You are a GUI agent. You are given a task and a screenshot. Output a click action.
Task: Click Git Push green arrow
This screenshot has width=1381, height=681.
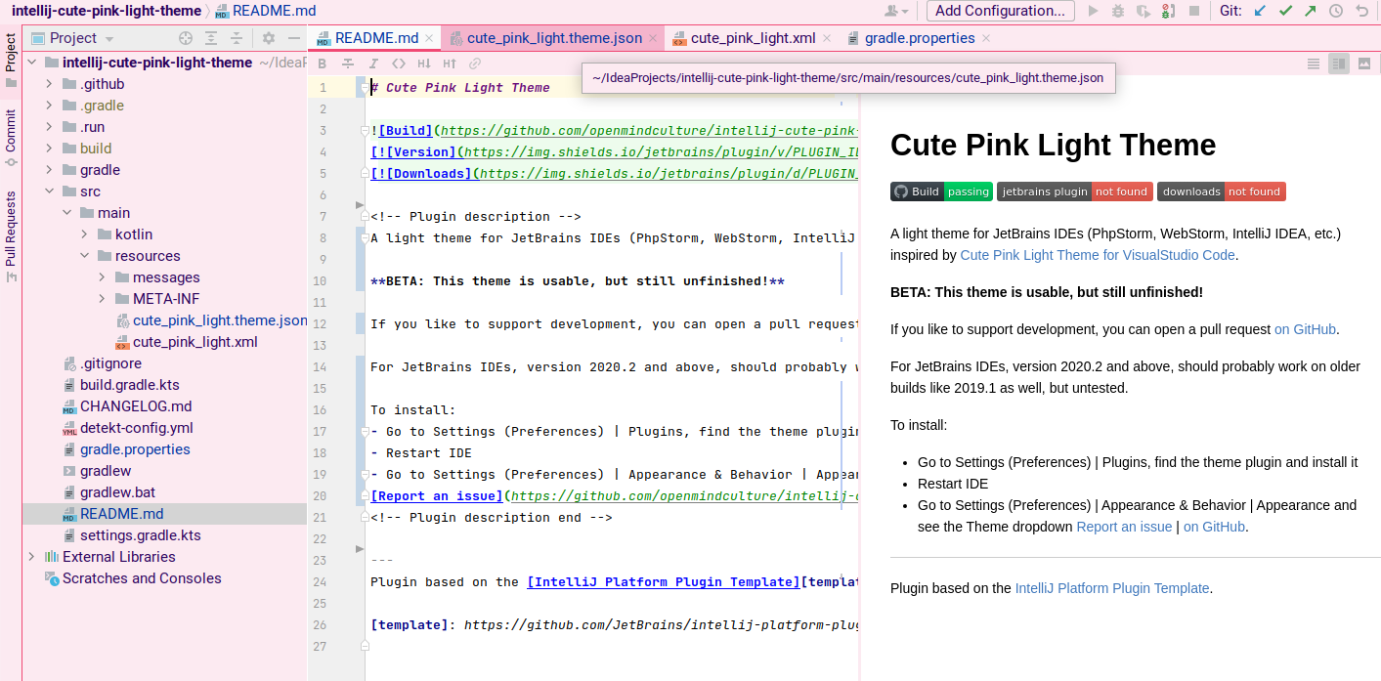[x=1310, y=11]
